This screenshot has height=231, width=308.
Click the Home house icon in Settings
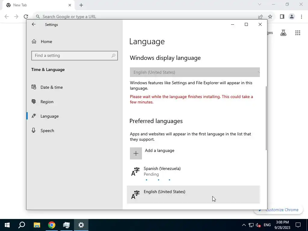point(34,42)
